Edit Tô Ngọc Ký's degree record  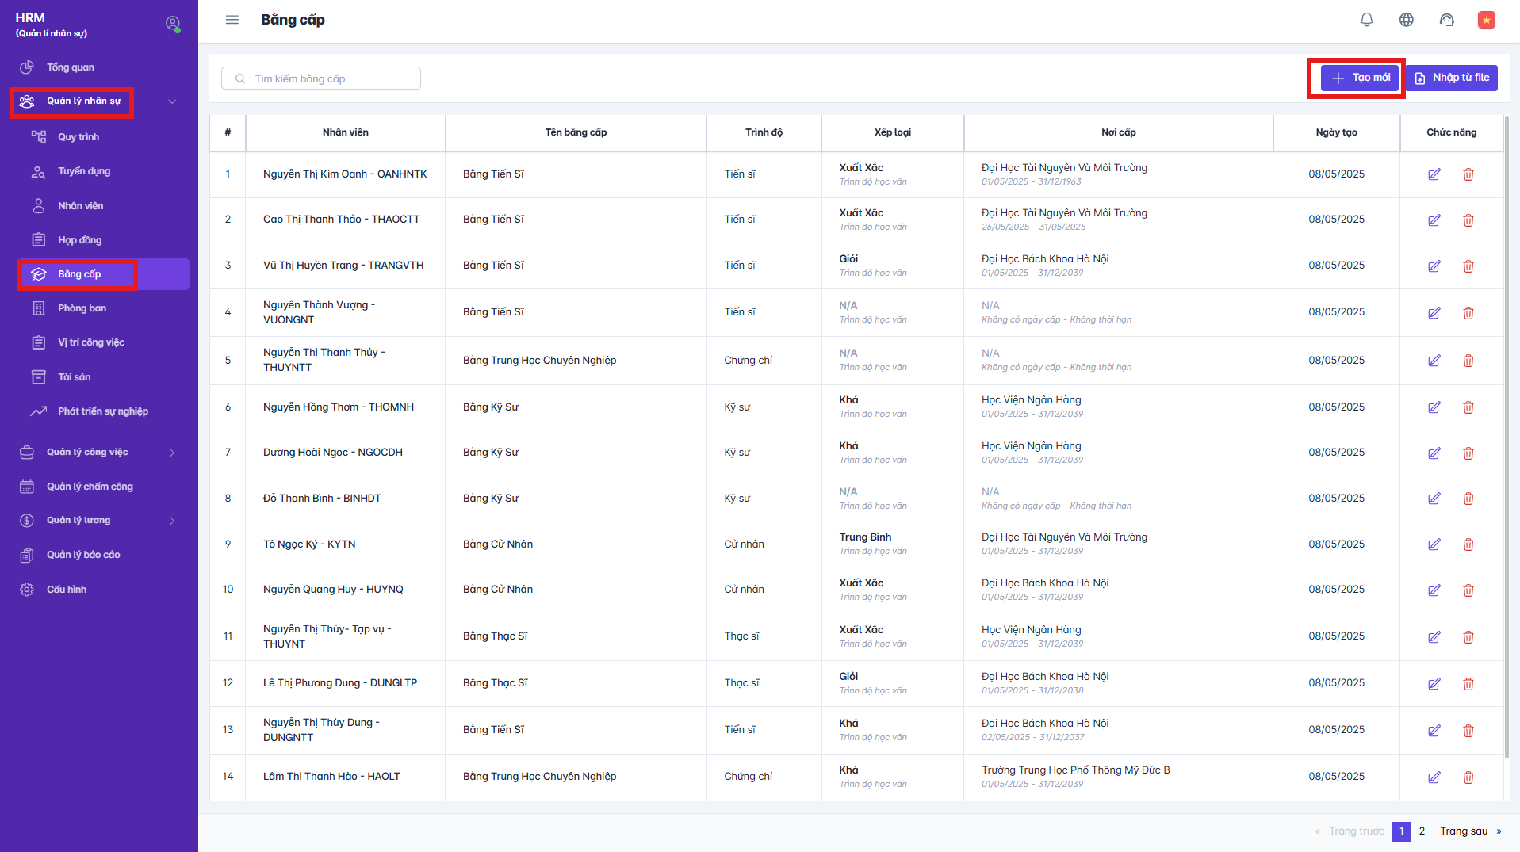point(1434,544)
